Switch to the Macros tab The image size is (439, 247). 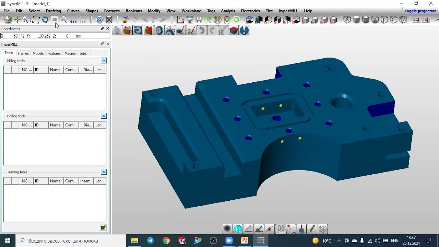70,54
